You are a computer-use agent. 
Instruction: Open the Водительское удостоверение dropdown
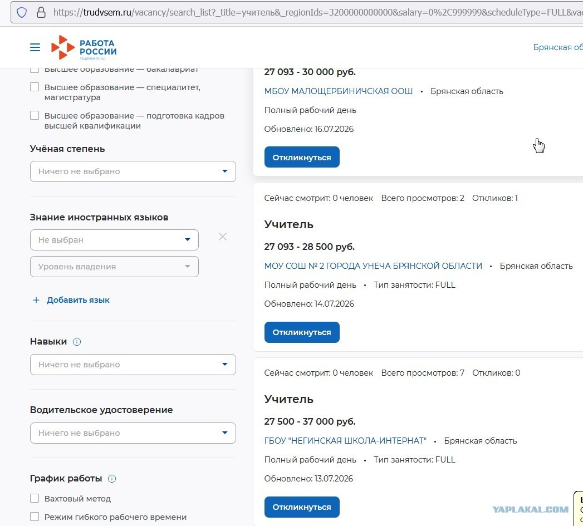click(x=133, y=432)
